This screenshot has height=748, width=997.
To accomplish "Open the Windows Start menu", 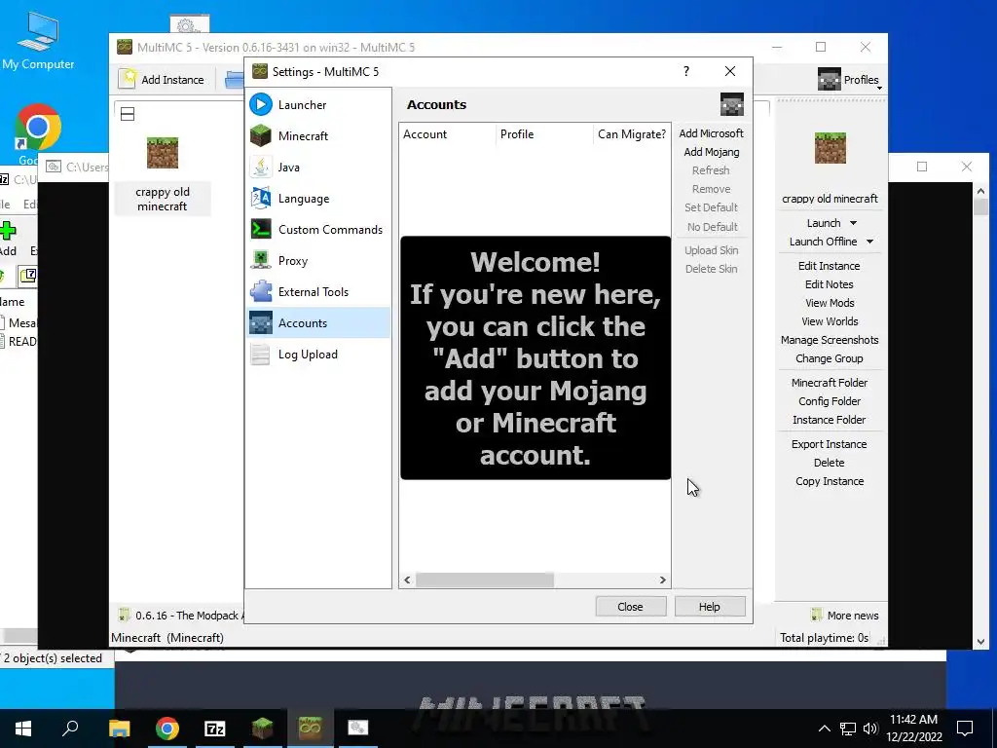I will click(x=23, y=729).
